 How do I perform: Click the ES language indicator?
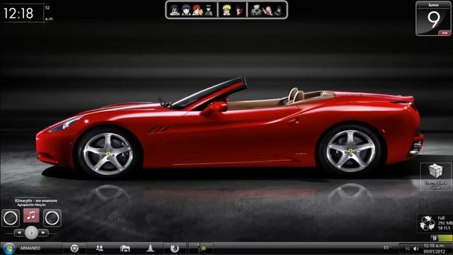click(x=386, y=248)
